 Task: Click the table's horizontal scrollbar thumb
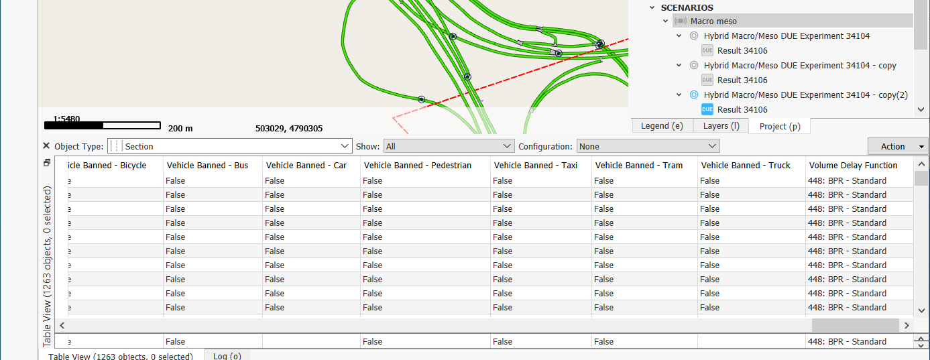tap(855, 325)
